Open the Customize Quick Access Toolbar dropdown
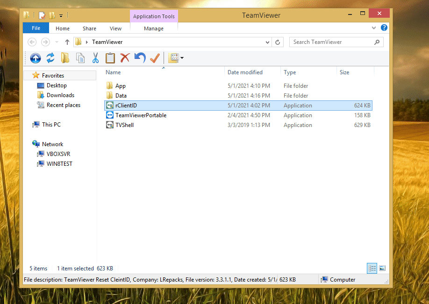The image size is (429, 304). pos(61,16)
